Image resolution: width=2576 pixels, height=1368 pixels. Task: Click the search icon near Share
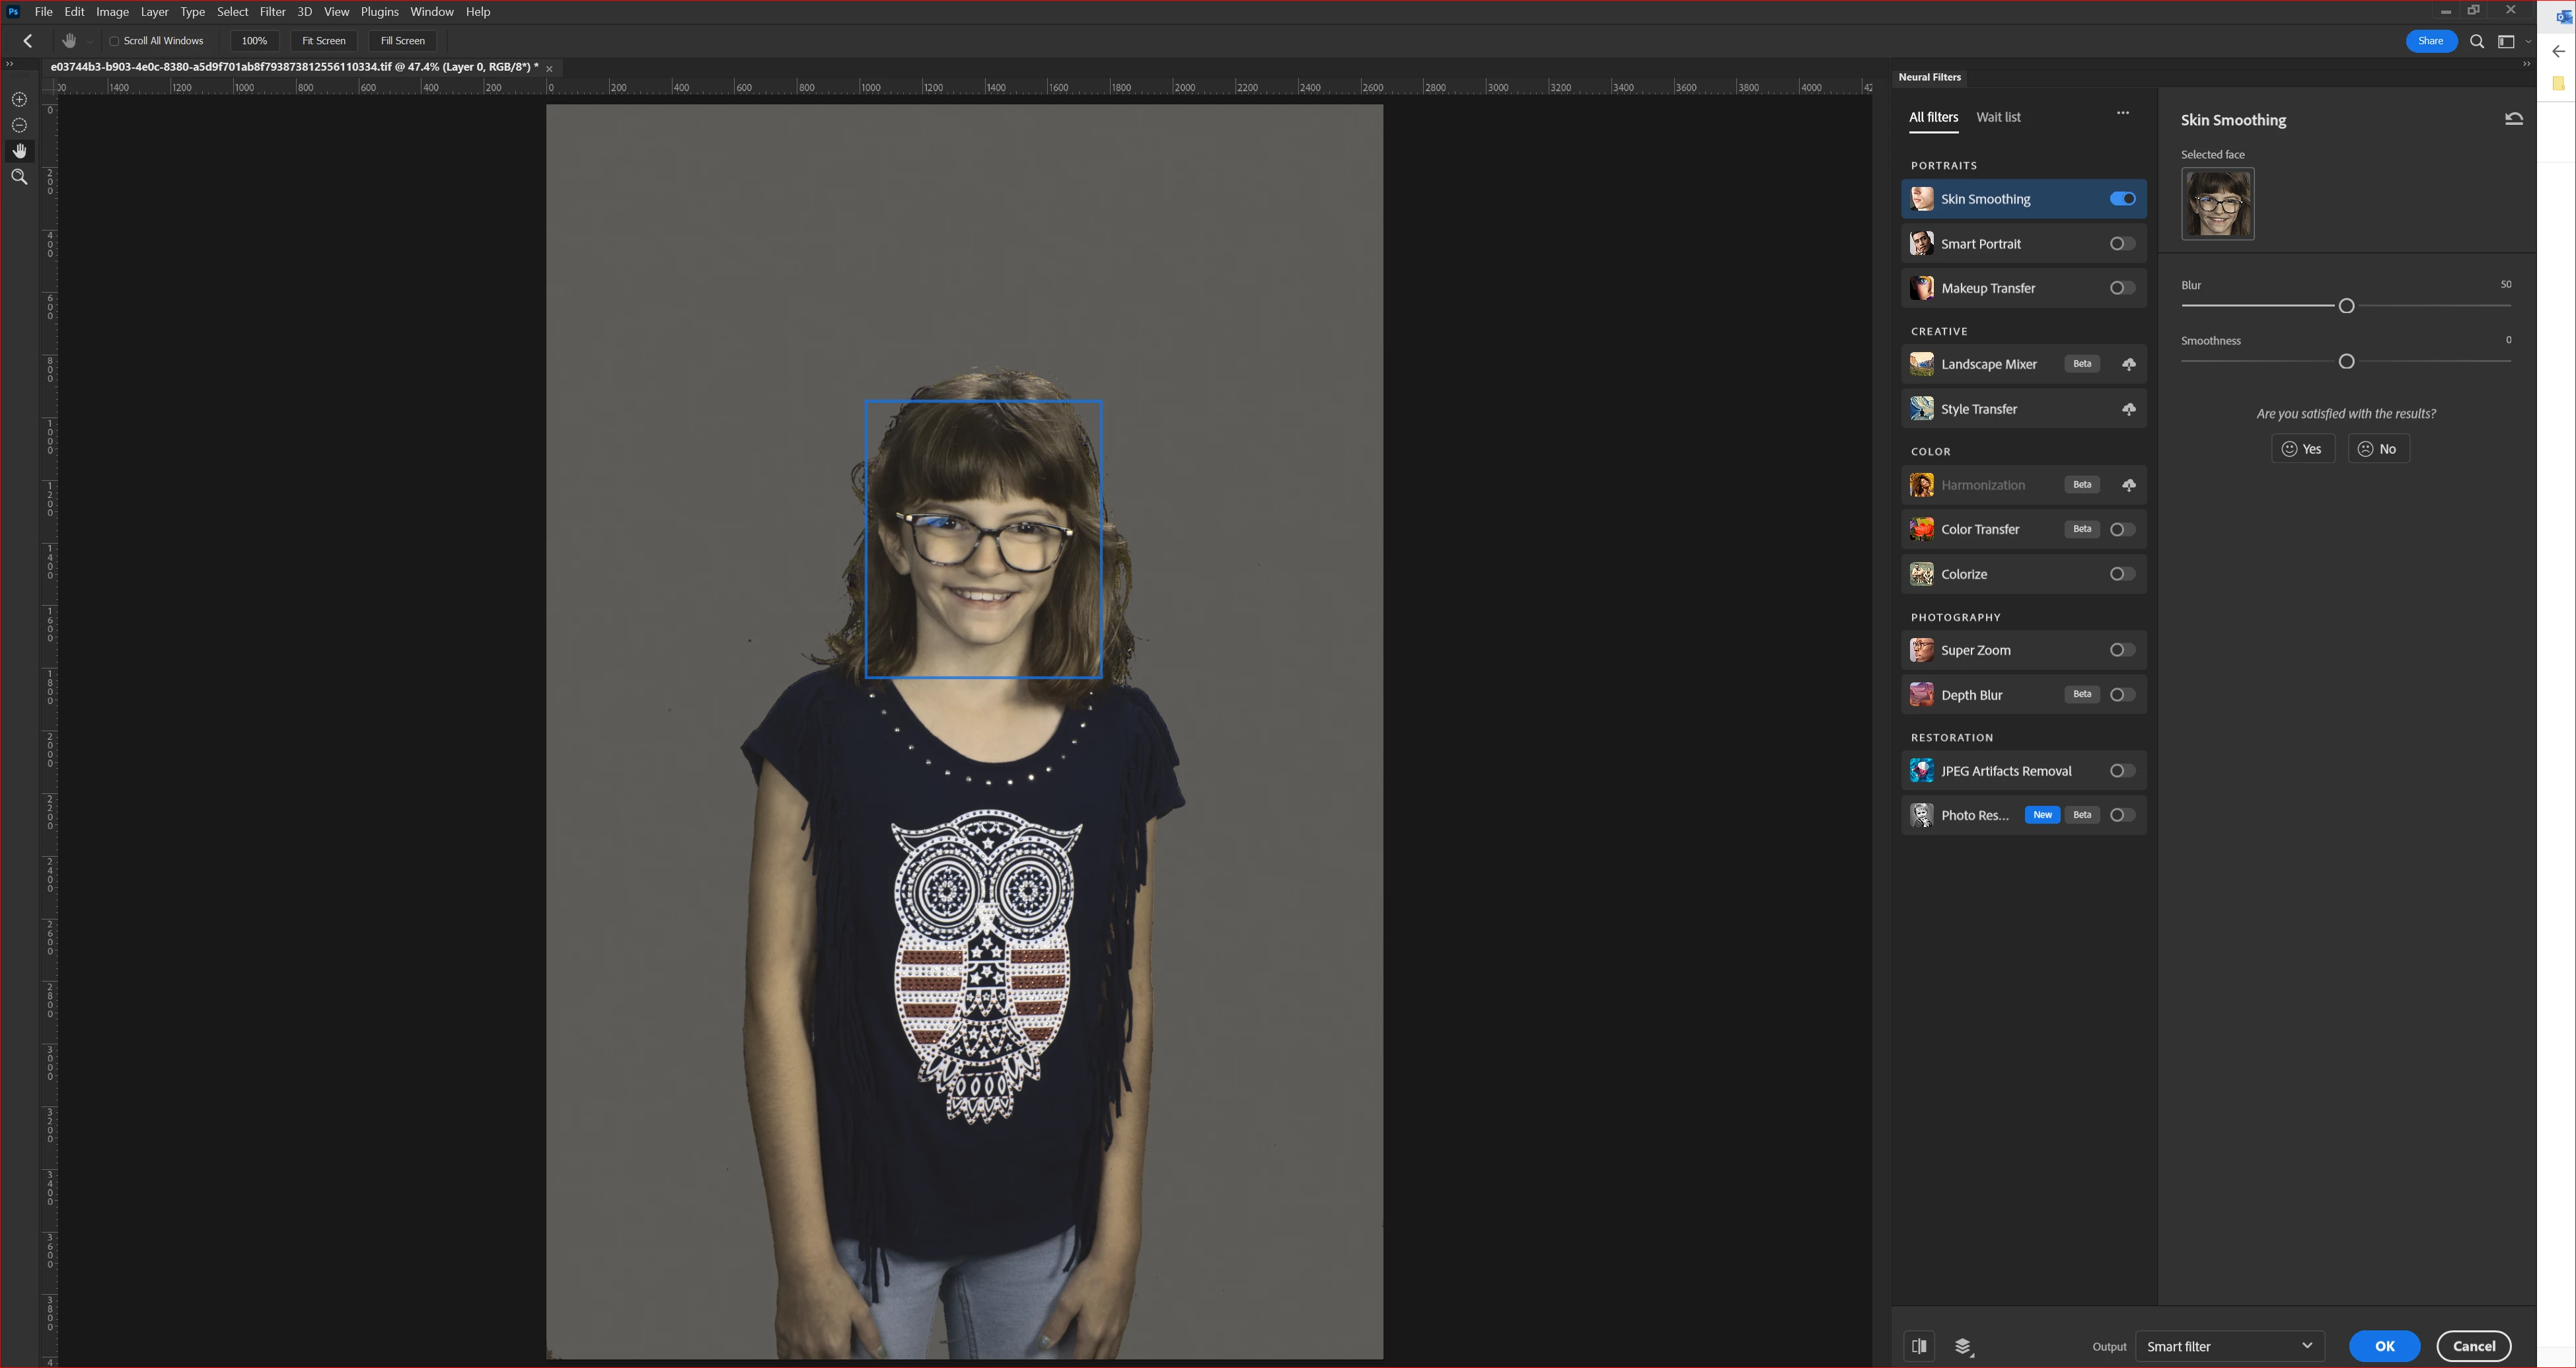click(x=2477, y=42)
